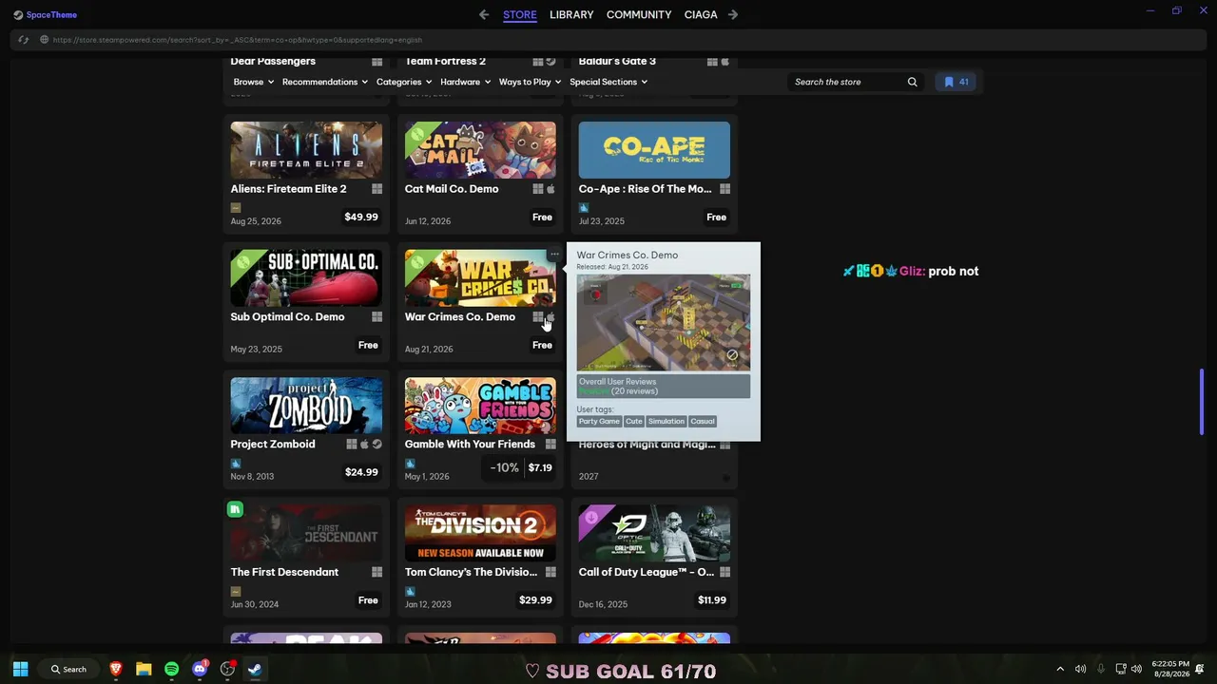Open the COMMUNITY tab

click(639, 14)
